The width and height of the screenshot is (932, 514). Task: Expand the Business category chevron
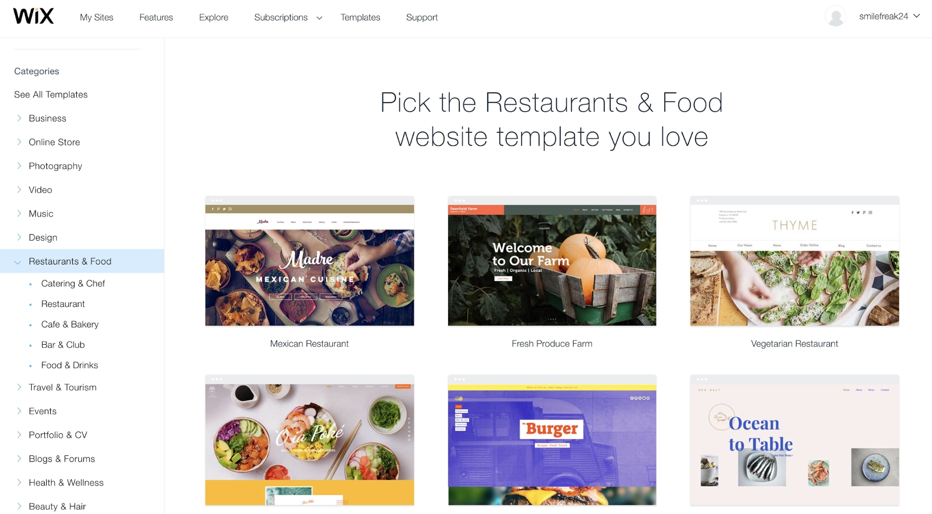pos(19,118)
